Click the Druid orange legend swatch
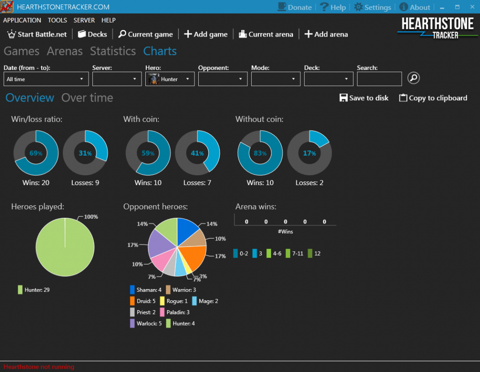Screen dimensions: 480x372 point(132,301)
